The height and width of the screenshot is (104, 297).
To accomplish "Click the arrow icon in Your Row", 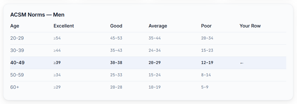I will 242,63.
